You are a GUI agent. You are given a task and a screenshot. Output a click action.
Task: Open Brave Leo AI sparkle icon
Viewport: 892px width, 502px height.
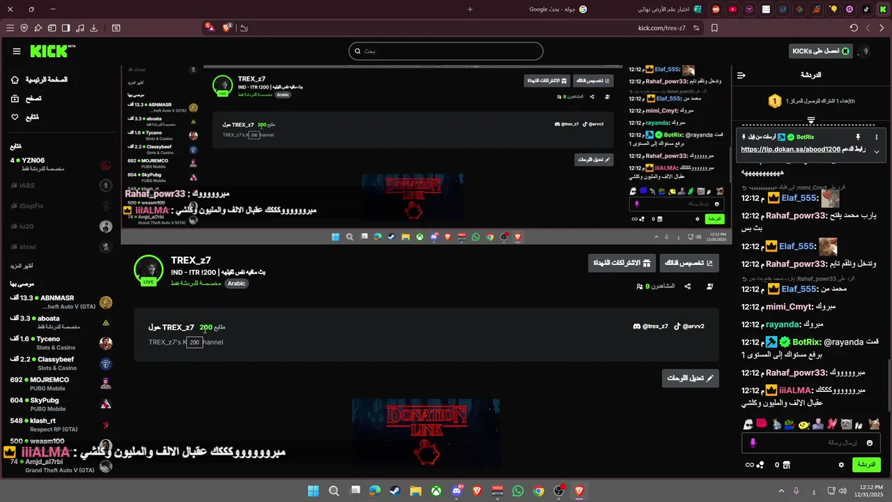click(x=38, y=28)
